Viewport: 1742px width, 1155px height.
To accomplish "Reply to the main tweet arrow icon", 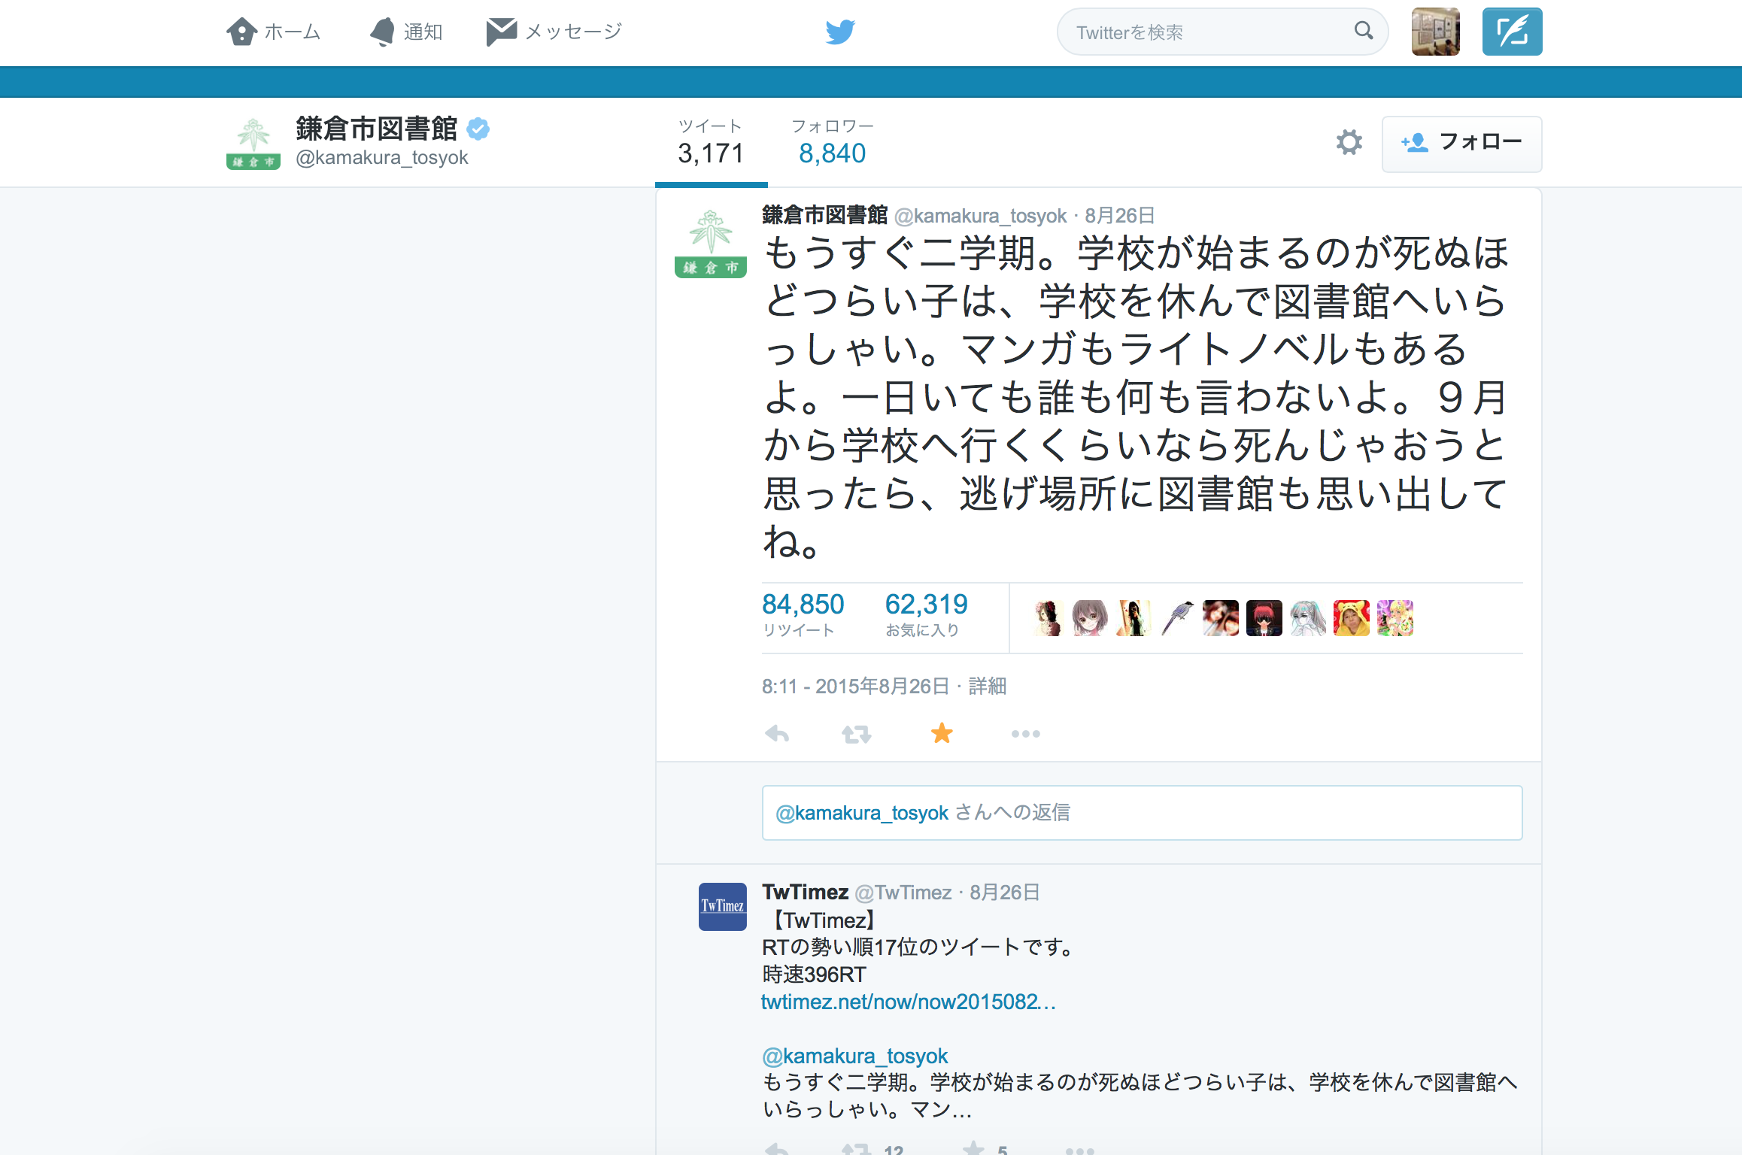I will point(777,733).
